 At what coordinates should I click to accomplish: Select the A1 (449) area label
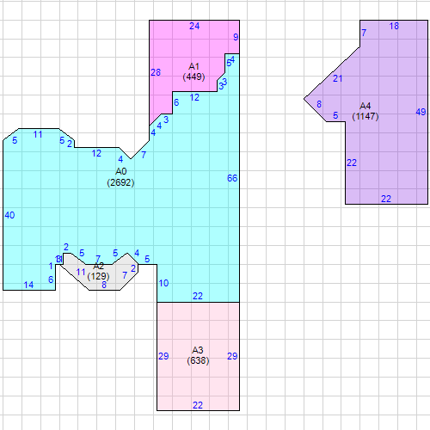[x=193, y=71]
